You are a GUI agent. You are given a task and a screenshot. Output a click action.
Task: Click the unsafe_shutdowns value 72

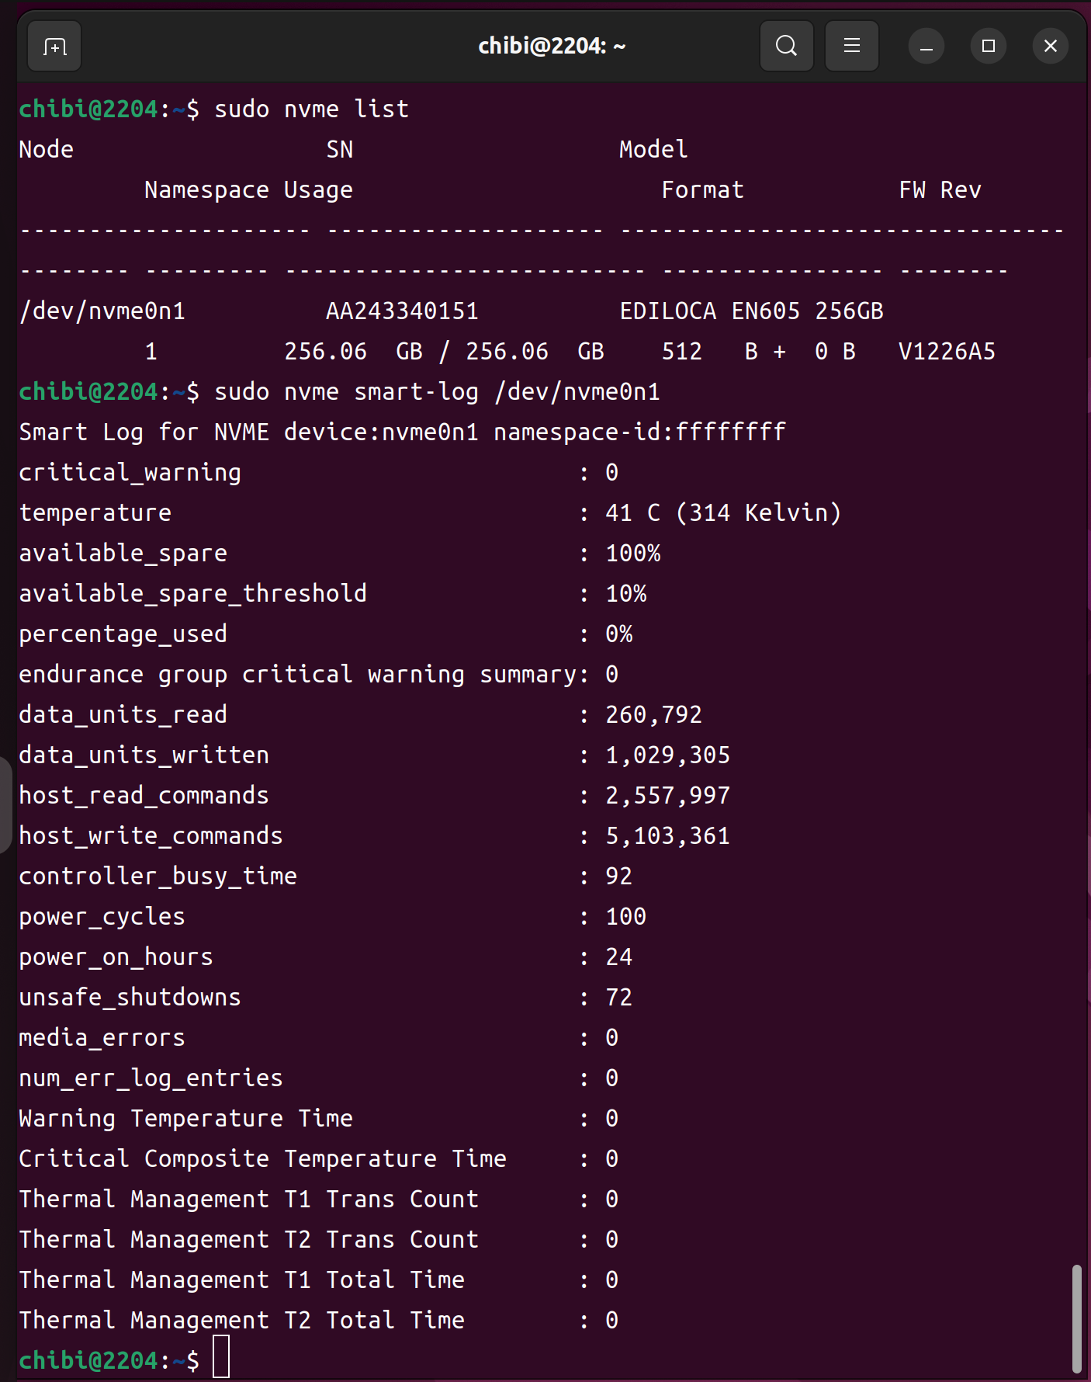(618, 998)
